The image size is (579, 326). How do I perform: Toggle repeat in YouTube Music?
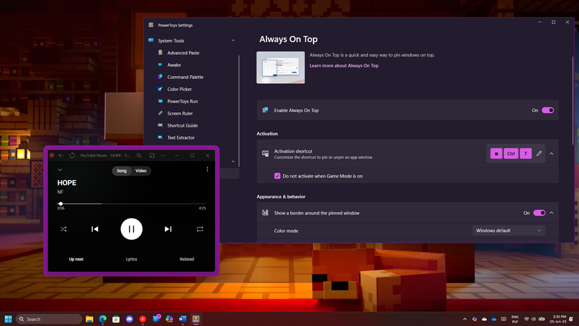tap(200, 229)
